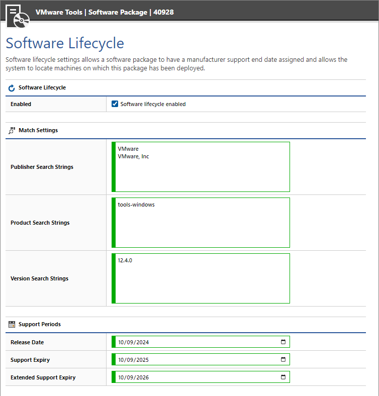Click the 'Software lifecycle enabled' label
379x396 pixels.
coord(153,104)
